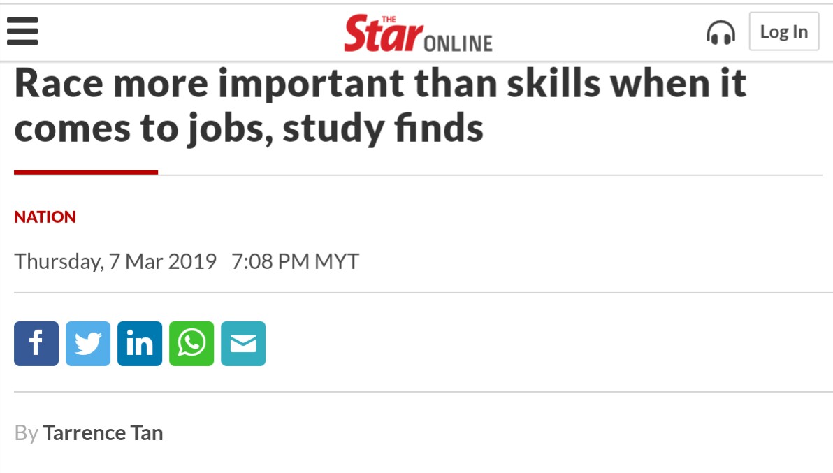833x473 pixels.
Task: Open the NATION category link
Action: [45, 217]
